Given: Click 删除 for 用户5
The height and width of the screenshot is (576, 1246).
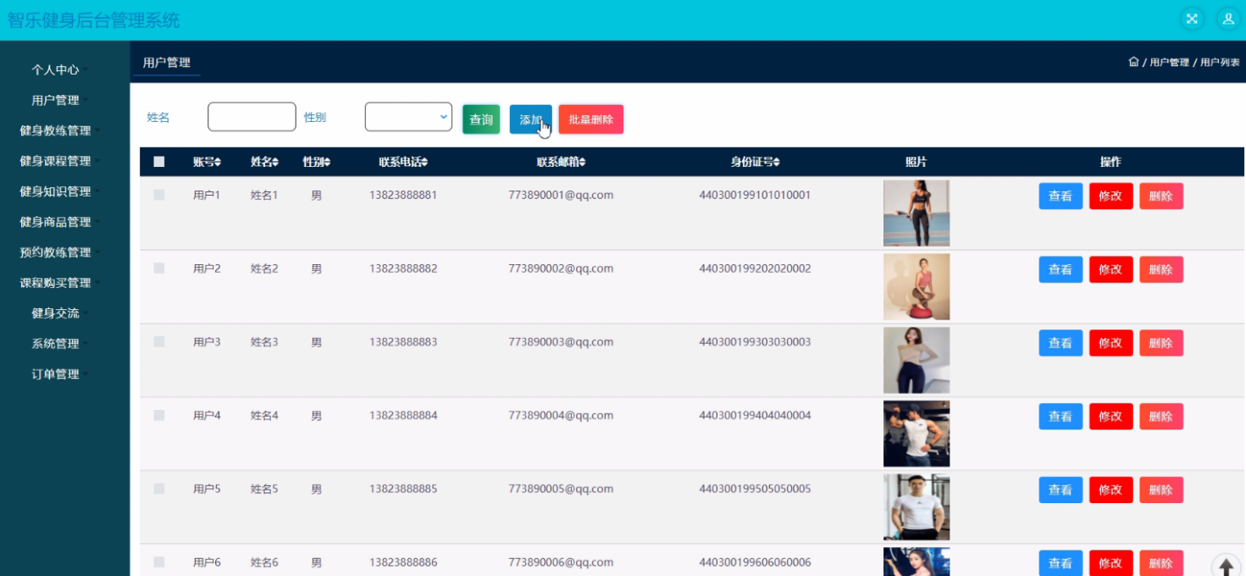Looking at the screenshot, I should coord(1161,490).
